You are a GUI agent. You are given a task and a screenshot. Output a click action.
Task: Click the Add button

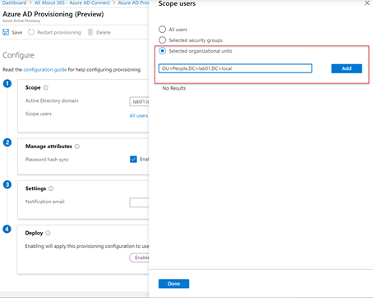[347, 68]
